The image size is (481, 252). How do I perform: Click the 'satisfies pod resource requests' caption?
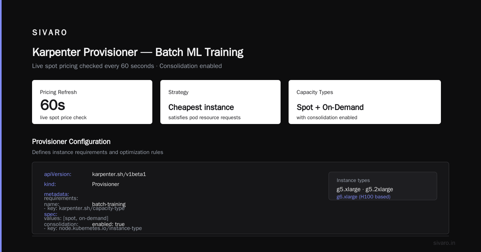point(204,118)
